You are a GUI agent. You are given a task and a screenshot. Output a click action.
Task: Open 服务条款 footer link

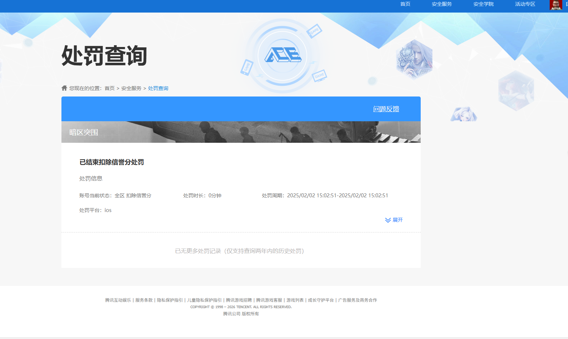point(144,300)
